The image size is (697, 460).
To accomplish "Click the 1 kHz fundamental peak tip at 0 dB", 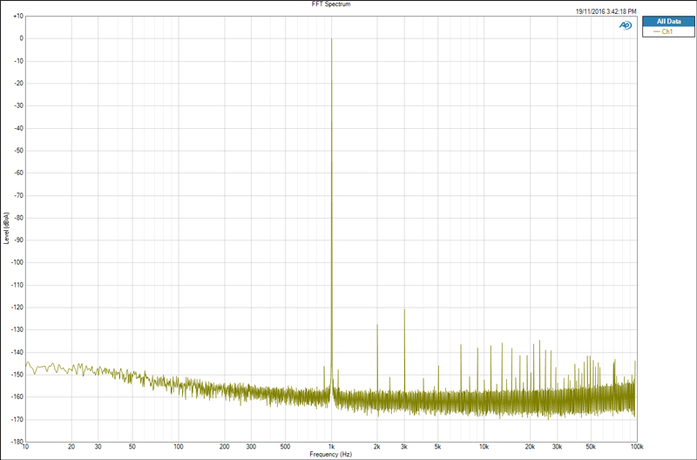I will coord(332,39).
